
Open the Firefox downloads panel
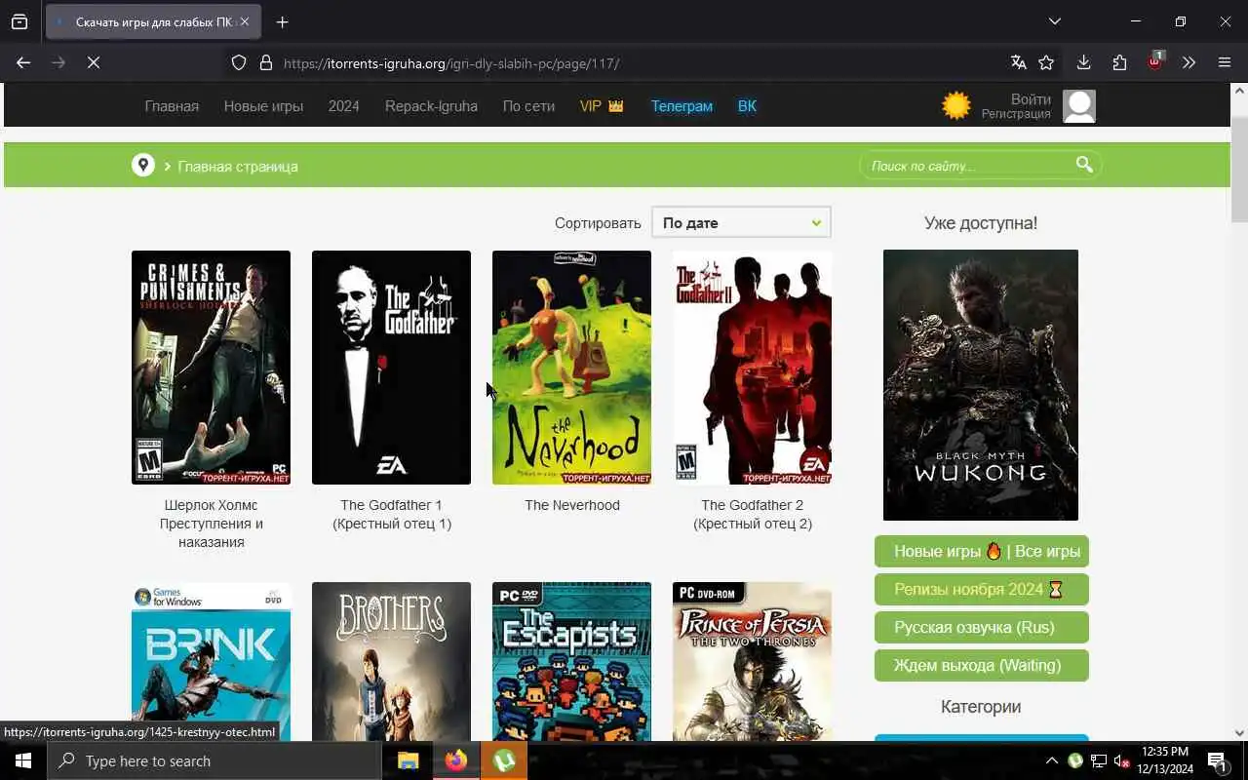tap(1083, 62)
